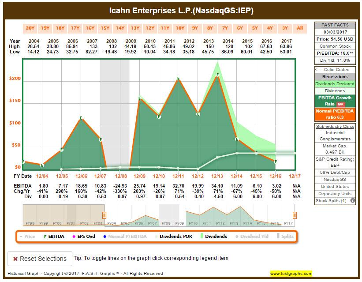Screen dimensions: 362x282
Task: Select the 11Y time range tab
Action: coord(165,28)
